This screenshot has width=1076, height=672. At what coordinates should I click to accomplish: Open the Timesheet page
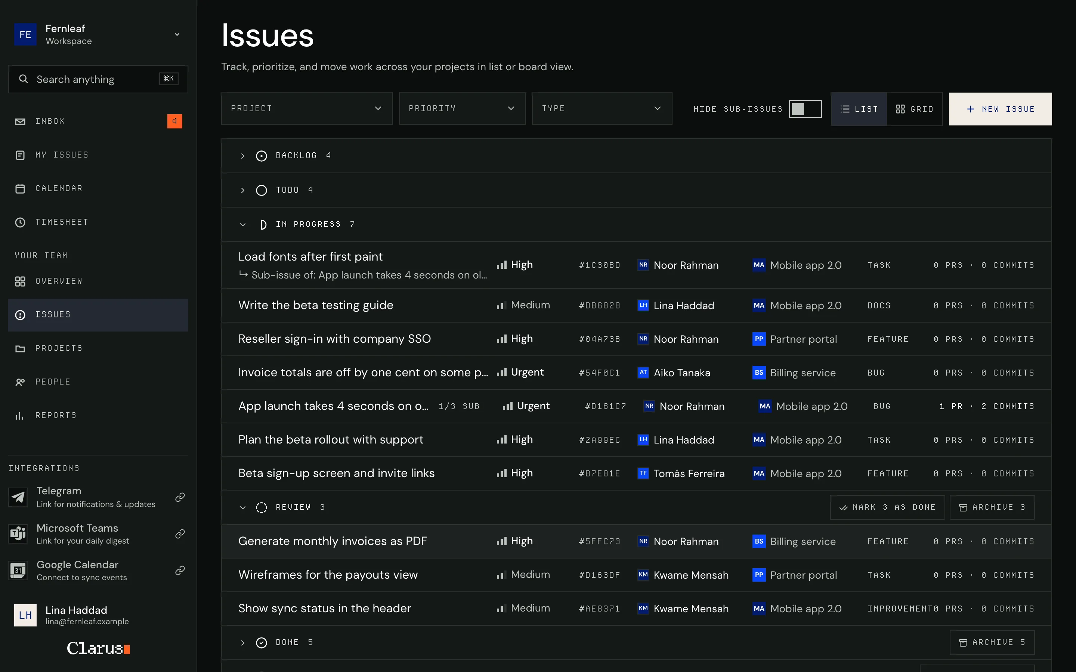click(98, 222)
